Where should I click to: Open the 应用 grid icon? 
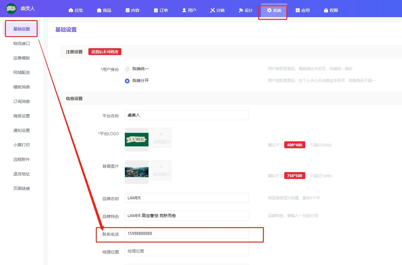tap(298, 10)
